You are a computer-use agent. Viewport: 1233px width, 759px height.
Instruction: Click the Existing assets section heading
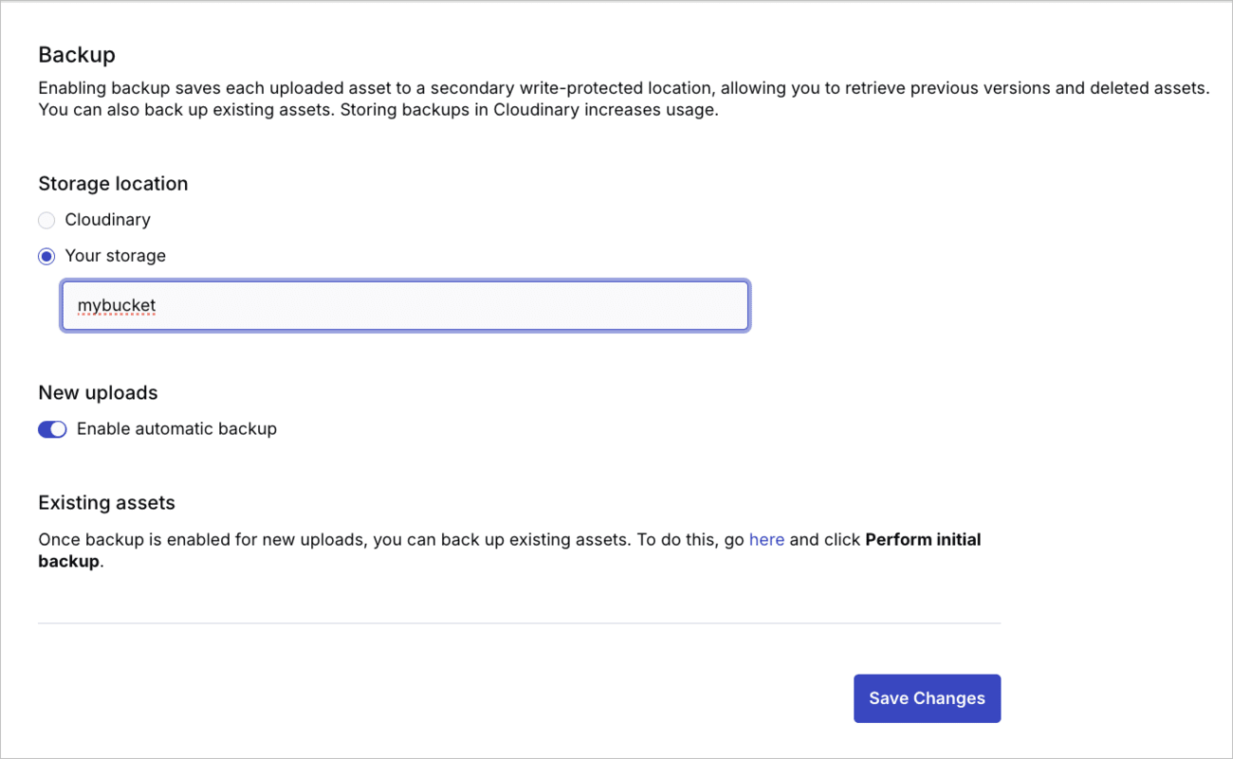106,502
